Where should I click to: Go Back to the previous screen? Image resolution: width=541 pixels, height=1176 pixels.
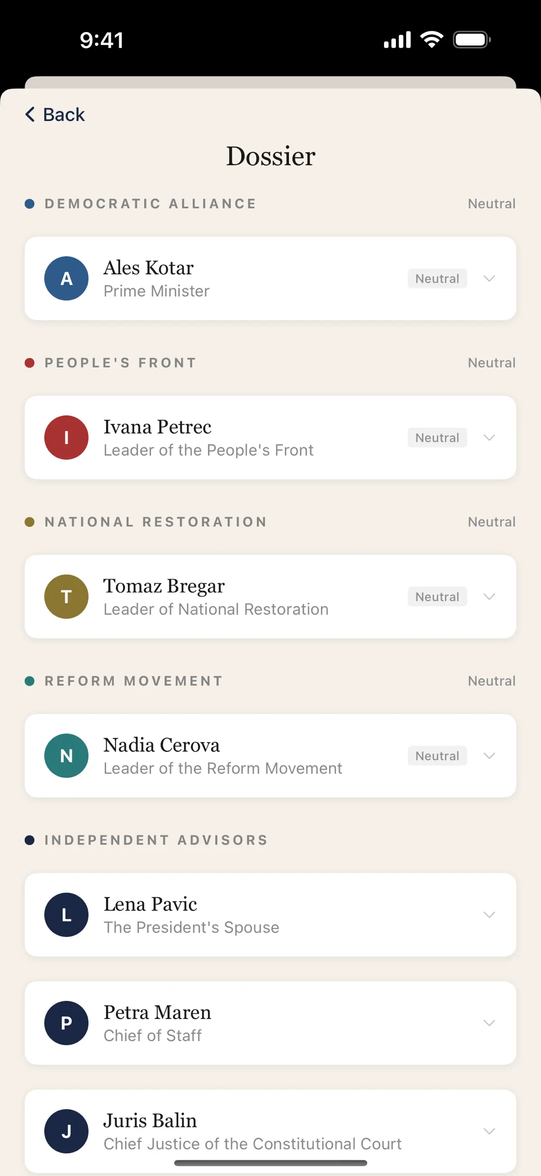coord(55,115)
